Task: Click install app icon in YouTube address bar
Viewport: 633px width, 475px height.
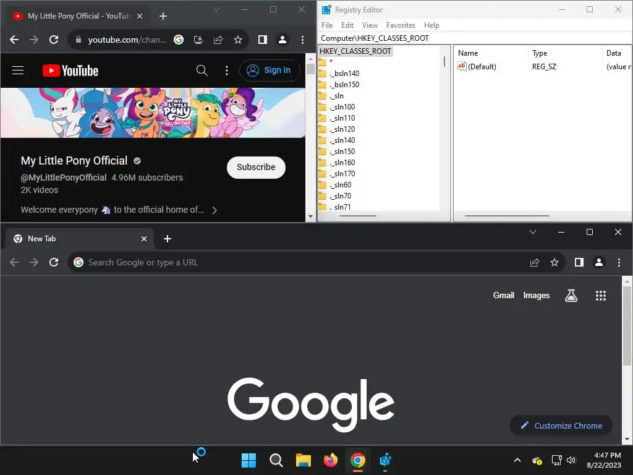Action: tap(198, 40)
